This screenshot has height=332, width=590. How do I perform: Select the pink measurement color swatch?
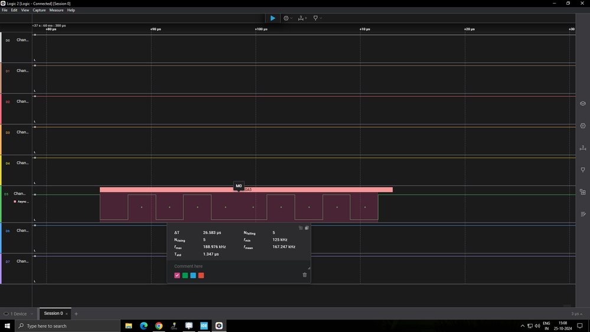coord(177,275)
